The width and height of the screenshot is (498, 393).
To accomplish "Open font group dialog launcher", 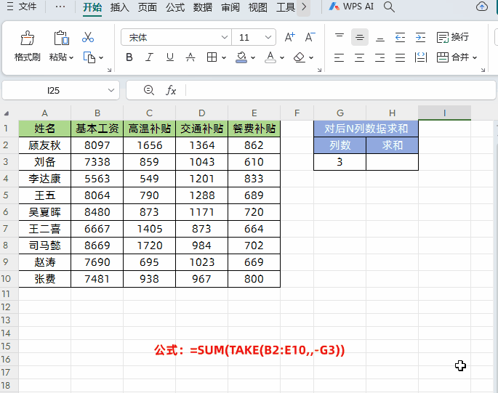I will tap(319, 70).
